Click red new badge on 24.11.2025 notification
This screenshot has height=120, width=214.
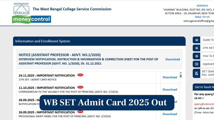[x=80, y=75]
